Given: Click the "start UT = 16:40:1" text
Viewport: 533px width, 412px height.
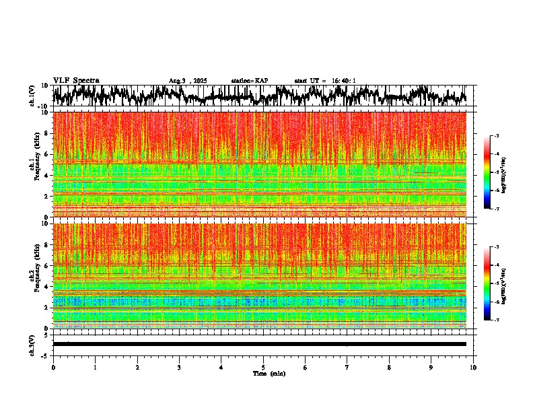Looking at the screenshot, I should point(325,81).
